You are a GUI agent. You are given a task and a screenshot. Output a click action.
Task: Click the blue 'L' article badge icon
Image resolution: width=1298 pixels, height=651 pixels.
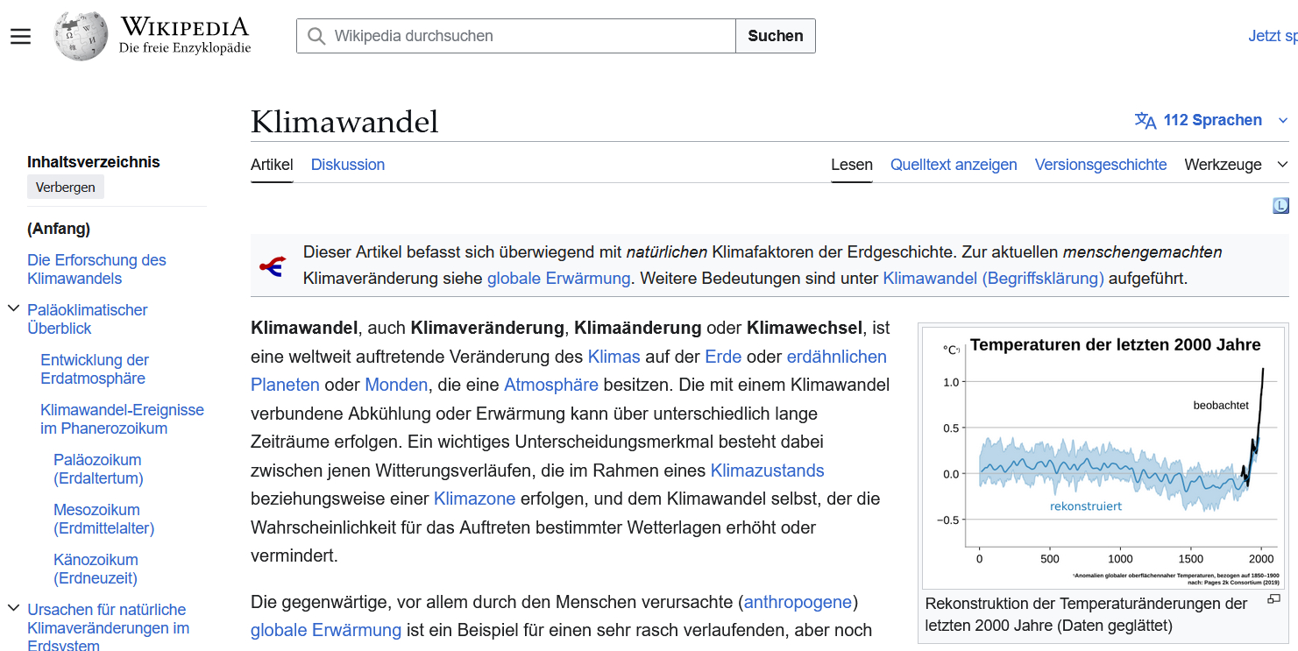point(1280,206)
